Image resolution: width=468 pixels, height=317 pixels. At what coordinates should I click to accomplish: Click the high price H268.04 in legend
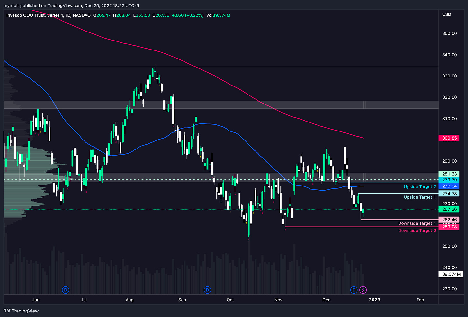point(122,15)
